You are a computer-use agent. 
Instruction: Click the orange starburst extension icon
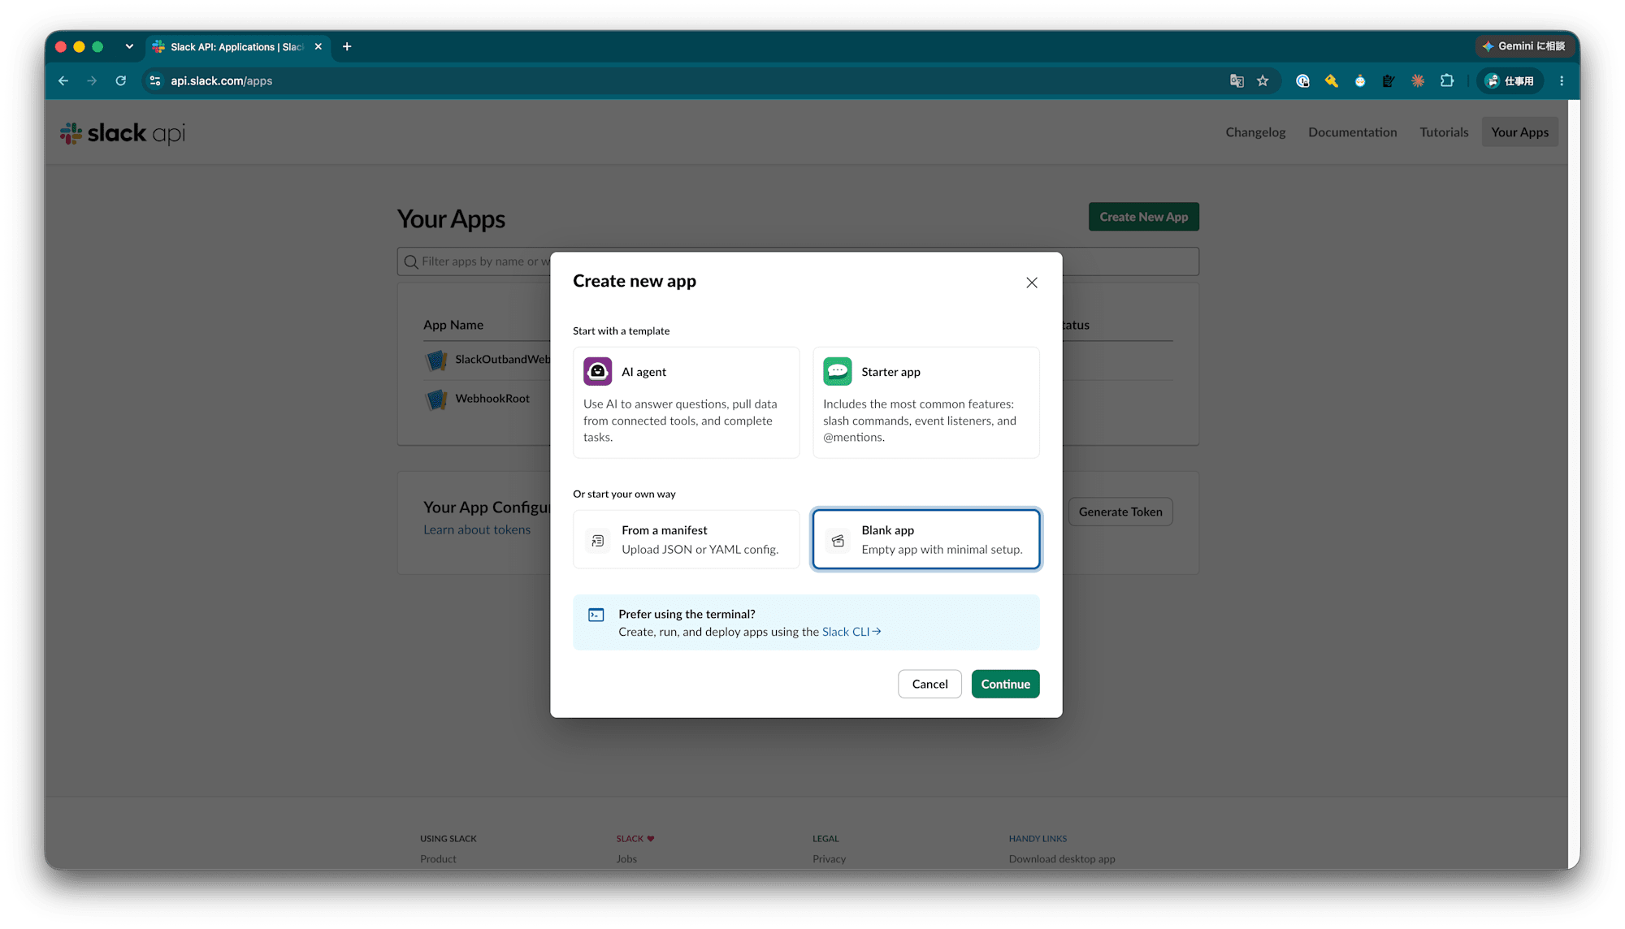1418,80
